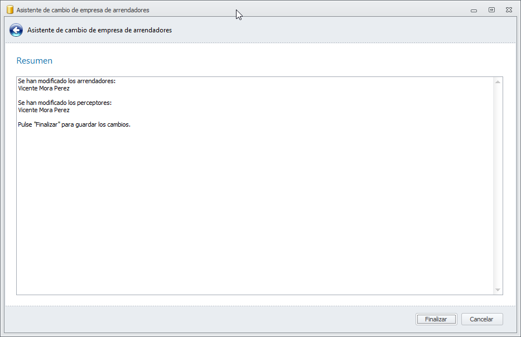Click the Finalizar button
This screenshot has height=337, width=521.
436,319
